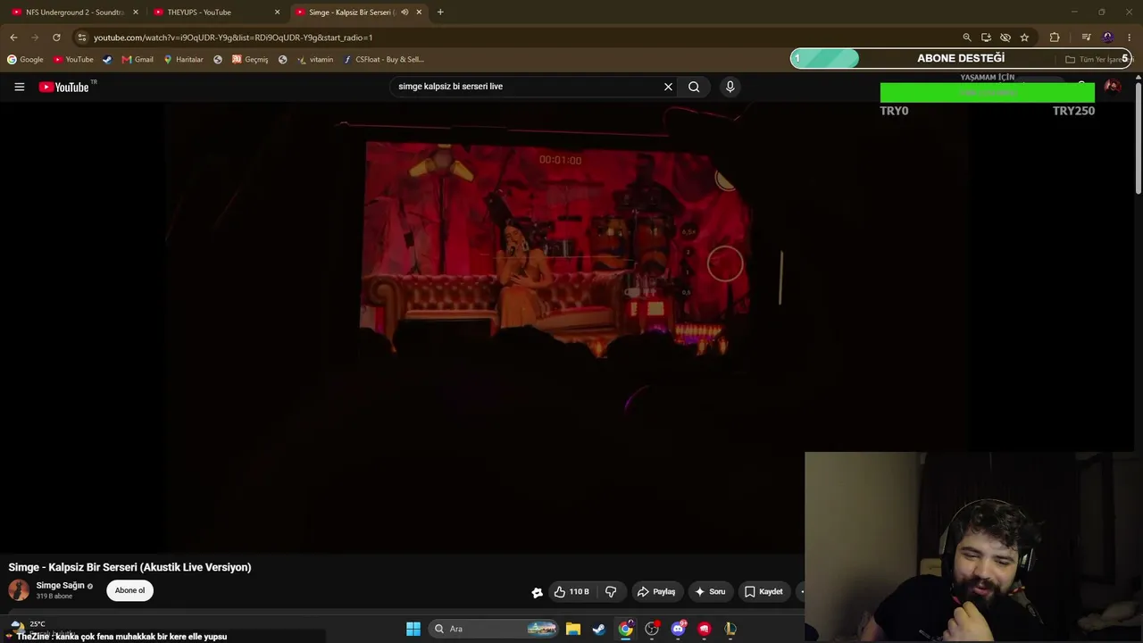Run the YouTube search with magnifier button

pos(694,87)
